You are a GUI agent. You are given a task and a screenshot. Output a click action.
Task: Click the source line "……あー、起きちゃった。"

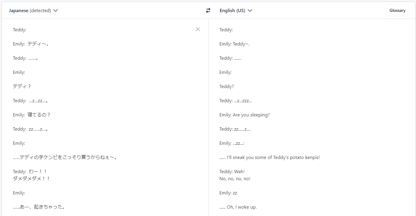[x=39, y=207]
